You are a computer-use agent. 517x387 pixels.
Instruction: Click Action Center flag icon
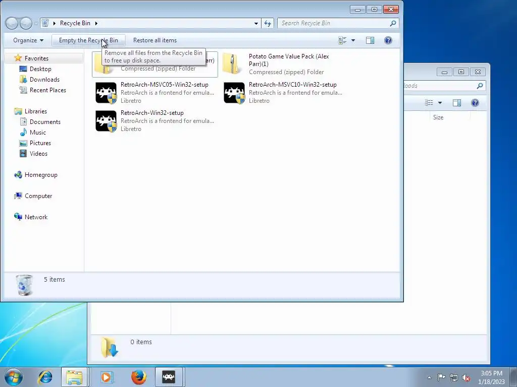pyautogui.click(x=441, y=377)
